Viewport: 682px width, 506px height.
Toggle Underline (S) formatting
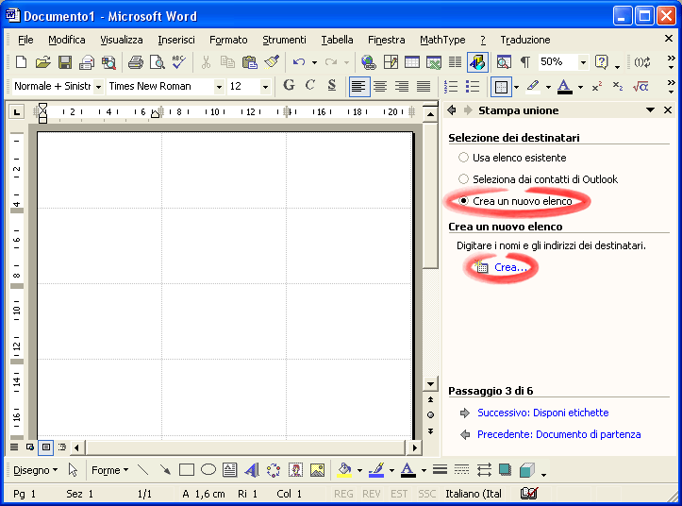point(332,86)
